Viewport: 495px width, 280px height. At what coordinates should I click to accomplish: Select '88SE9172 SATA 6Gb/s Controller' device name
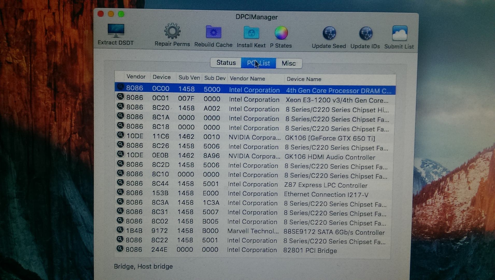(334, 232)
